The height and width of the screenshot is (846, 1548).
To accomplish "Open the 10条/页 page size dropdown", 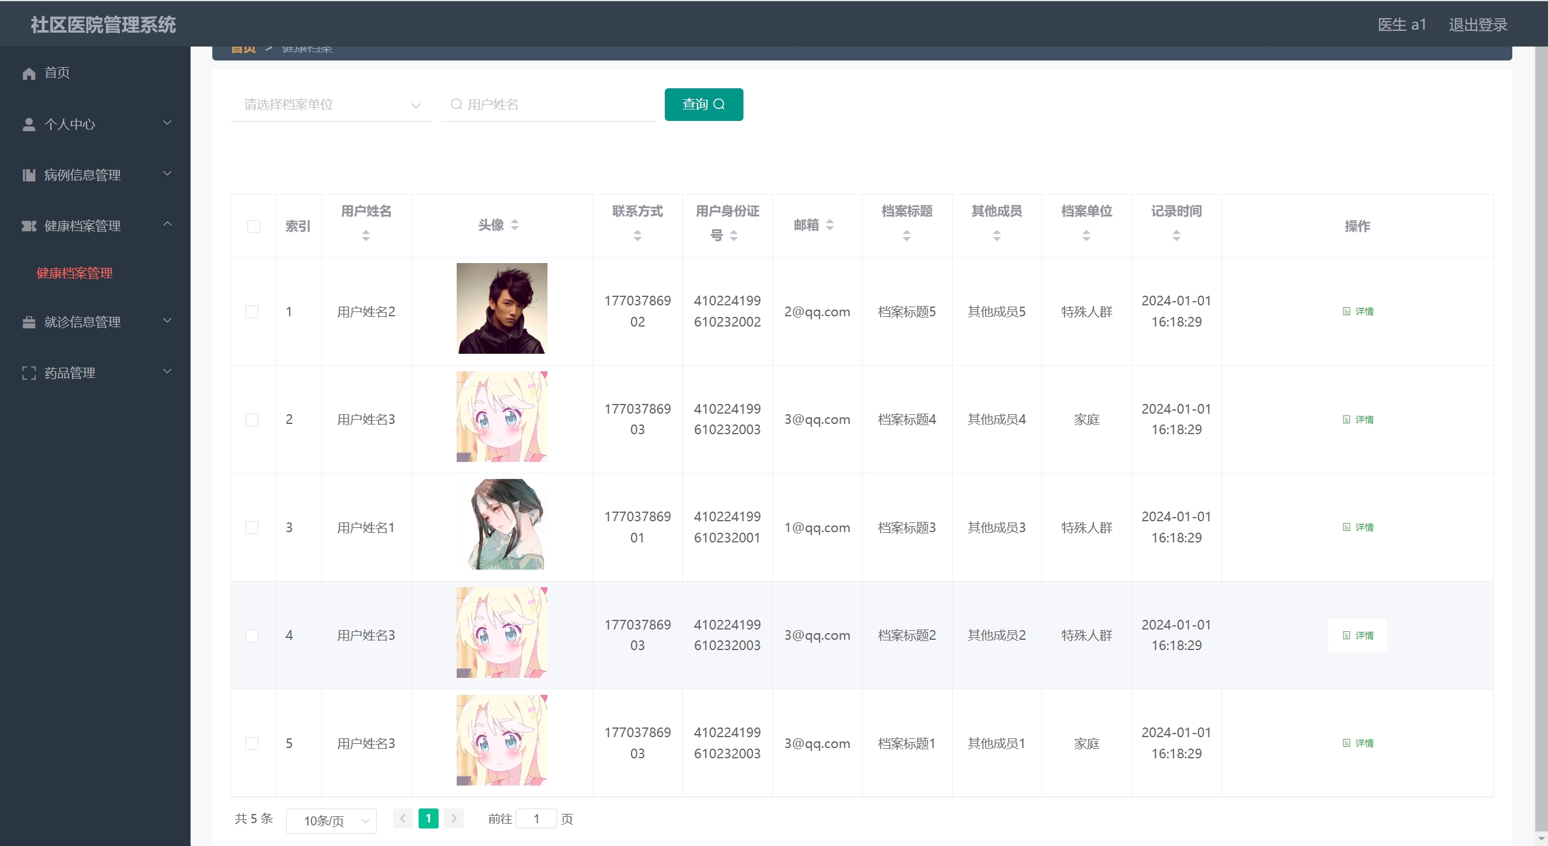I will (x=331, y=821).
